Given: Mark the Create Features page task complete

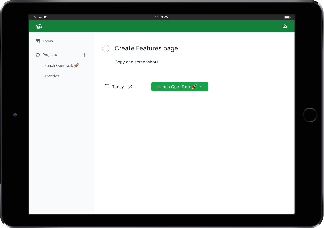Looking at the screenshot, I should pyautogui.click(x=106, y=48).
